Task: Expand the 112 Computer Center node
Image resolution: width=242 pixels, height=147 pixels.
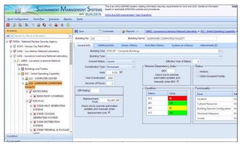Action: (x=23, y=78)
